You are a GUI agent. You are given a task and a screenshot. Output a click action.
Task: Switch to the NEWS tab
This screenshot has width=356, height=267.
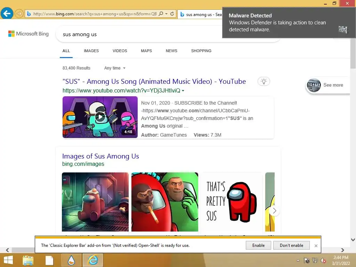171,51
